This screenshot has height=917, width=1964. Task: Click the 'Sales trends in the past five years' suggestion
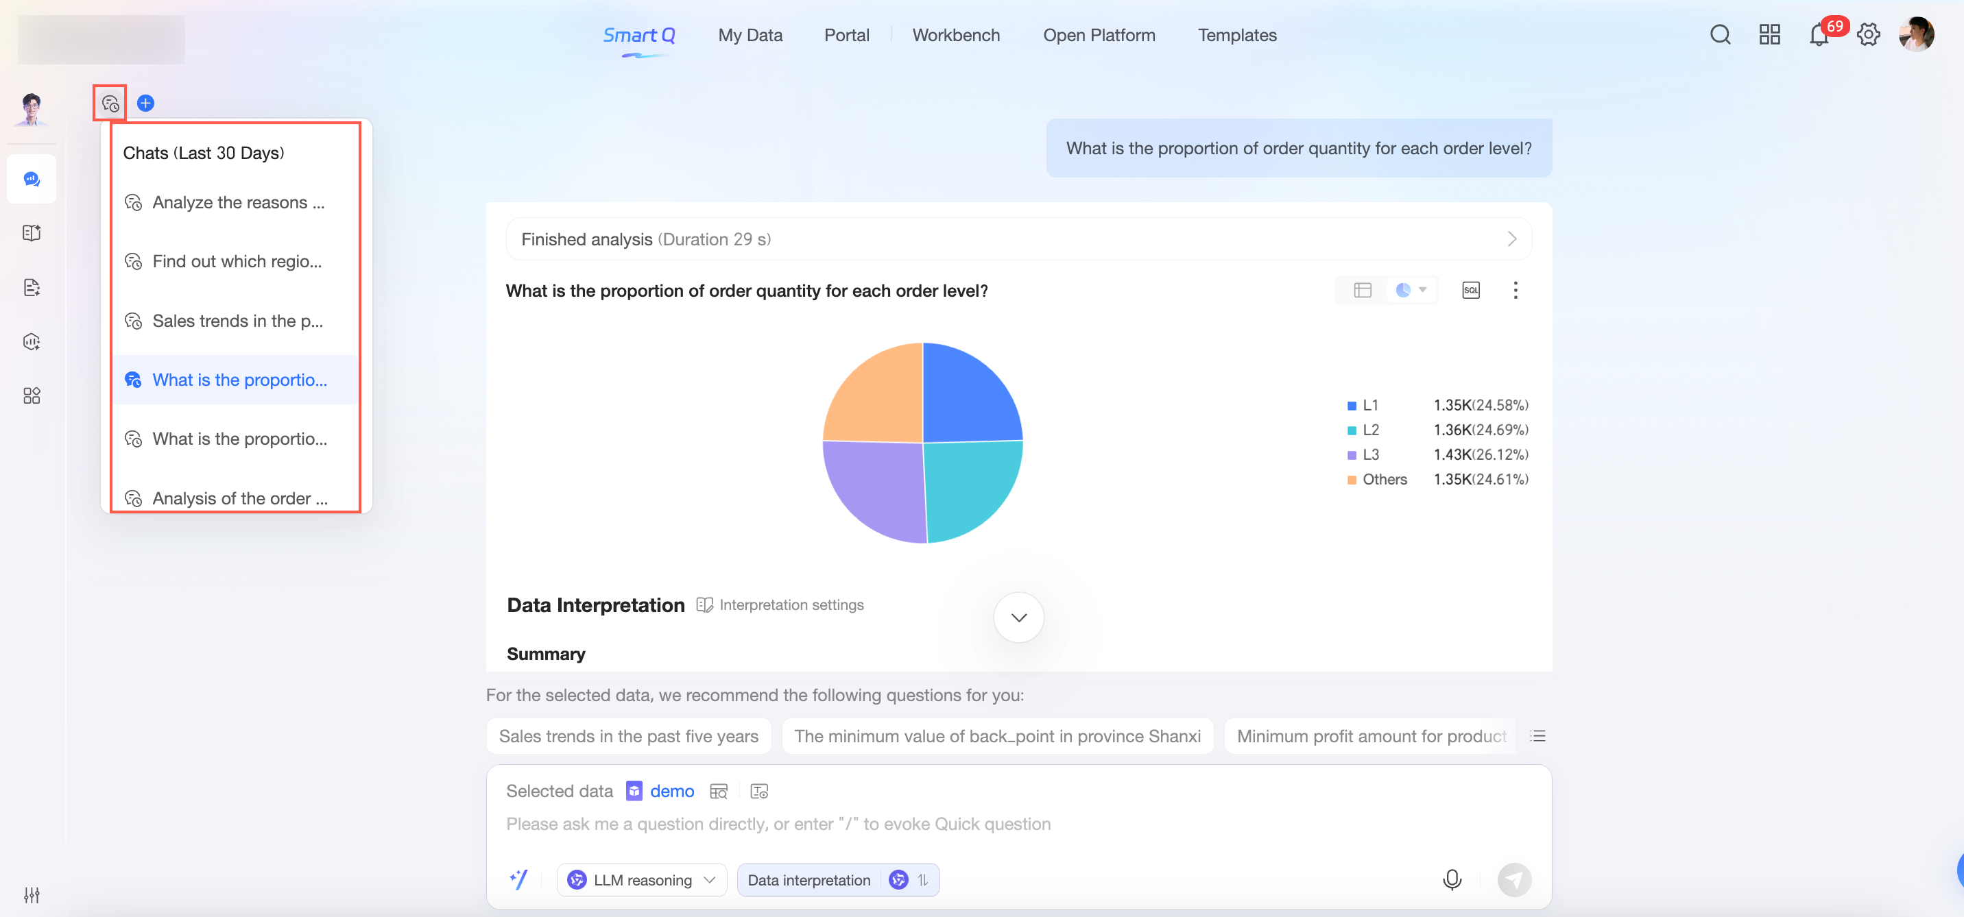tap(628, 735)
